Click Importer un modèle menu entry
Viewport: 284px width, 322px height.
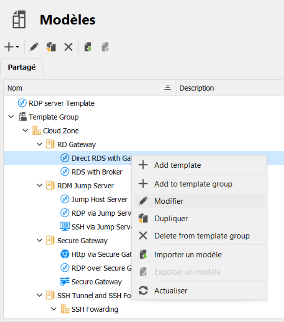click(188, 255)
